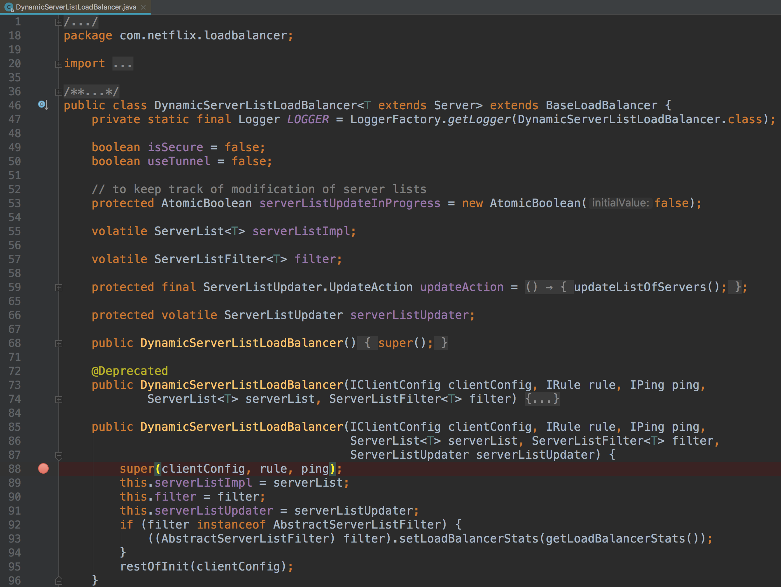Viewport: 781px width, 587px height.
Task: Click the fold end marker on line 96
Action: (58, 581)
